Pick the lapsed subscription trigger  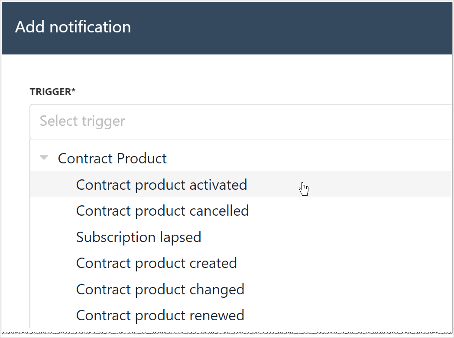click(139, 237)
